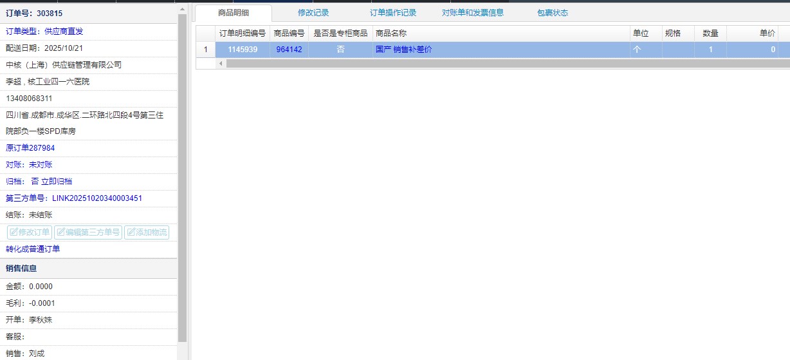Select the 商品明细 tab

[x=234, y=13]
